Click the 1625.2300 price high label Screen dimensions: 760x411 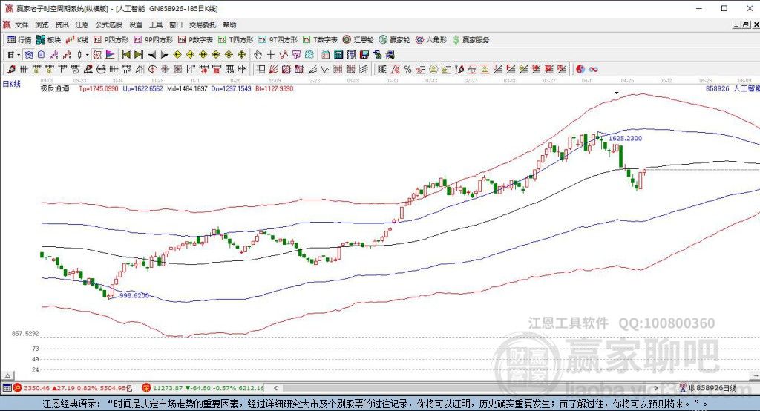tap(625, 139)
